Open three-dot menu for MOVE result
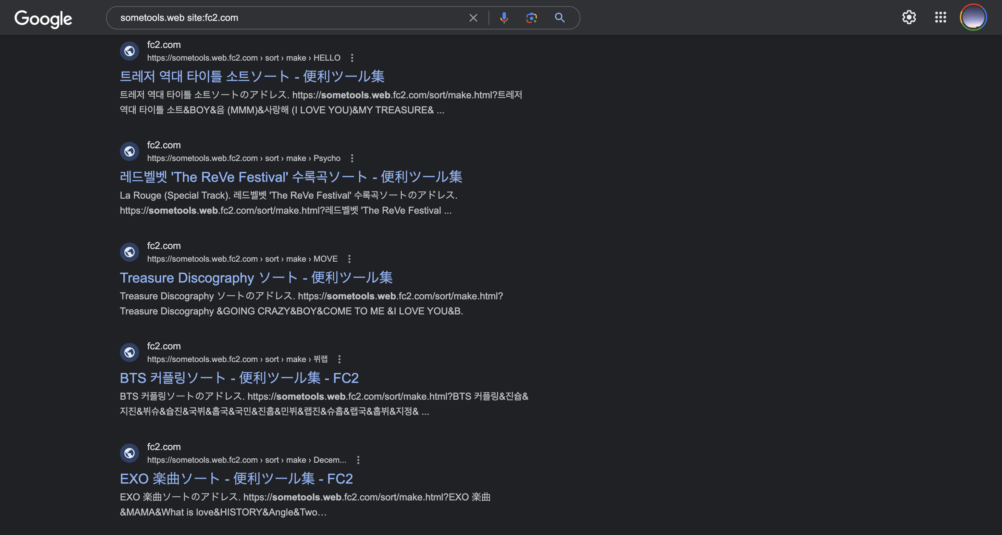 tap(349, 259)
